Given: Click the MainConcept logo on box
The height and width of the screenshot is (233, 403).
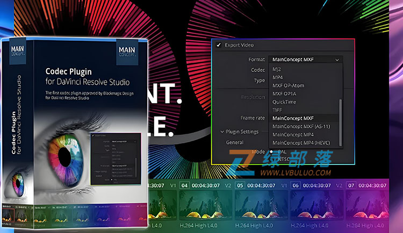Looking at the screenshot, I should pos(127,52).
